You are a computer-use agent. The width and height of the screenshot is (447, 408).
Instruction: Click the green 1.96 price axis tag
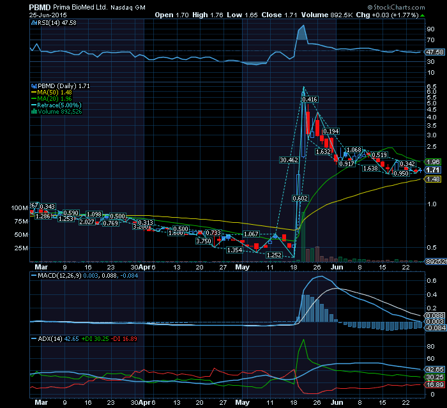433,162
